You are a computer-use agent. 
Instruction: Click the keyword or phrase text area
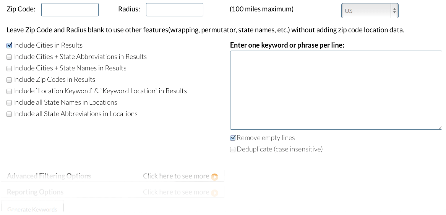pos(336,90)
